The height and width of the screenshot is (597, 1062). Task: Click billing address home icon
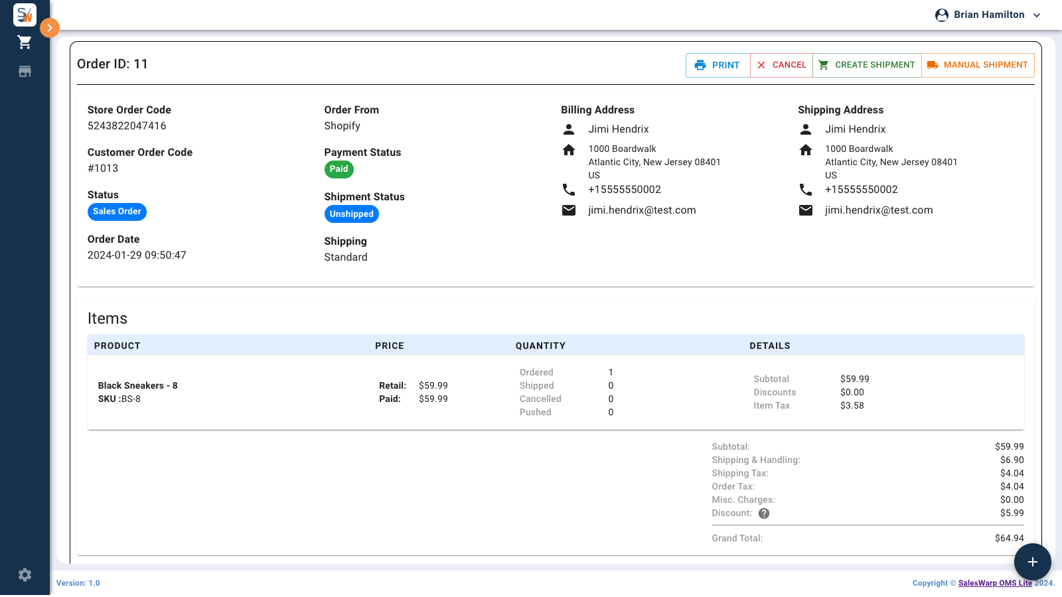coord(569,150)
